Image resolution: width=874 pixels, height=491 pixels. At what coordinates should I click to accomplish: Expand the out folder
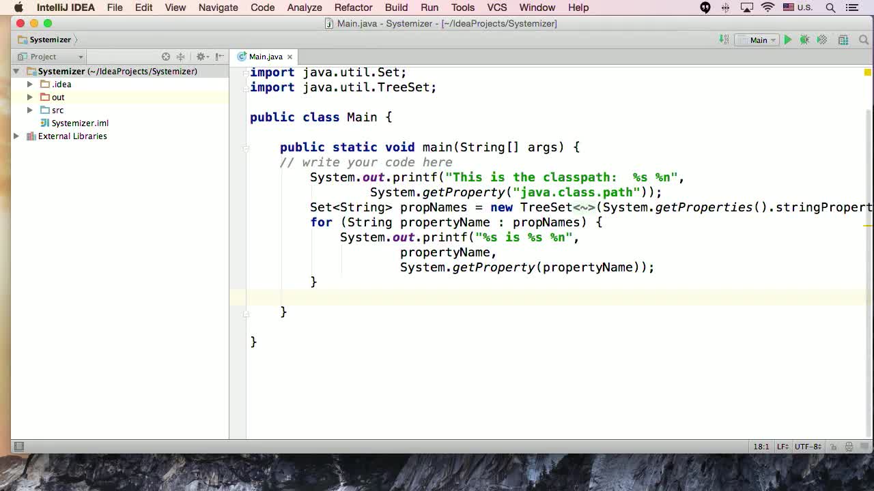[30, 97]
